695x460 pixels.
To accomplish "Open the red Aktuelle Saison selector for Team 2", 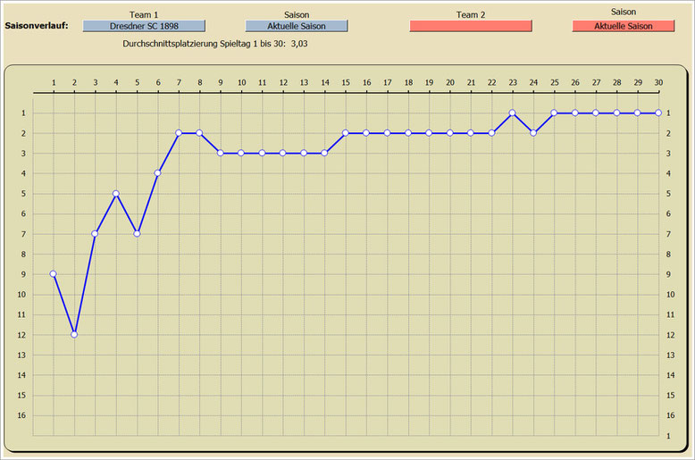I will pyautogui.click(x=624, y=26).
